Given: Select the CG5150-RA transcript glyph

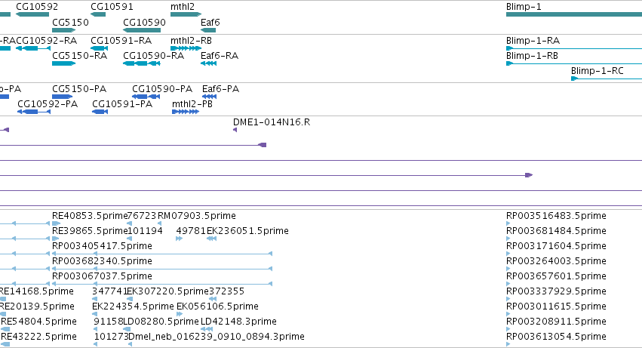Looking at the screenshot, I should tap(64, 63).
